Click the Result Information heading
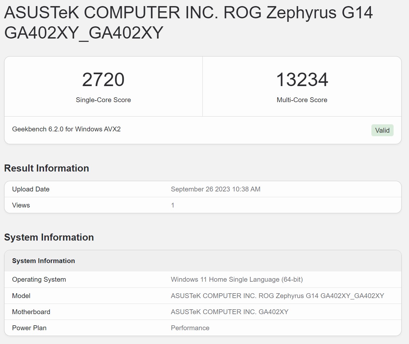409x344 pixels. pyautogui.click(x=47, y=168)
